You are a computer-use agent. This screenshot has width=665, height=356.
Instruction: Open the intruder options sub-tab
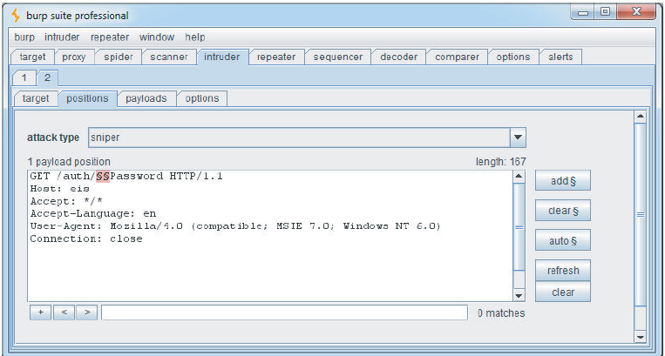point(202,98)
